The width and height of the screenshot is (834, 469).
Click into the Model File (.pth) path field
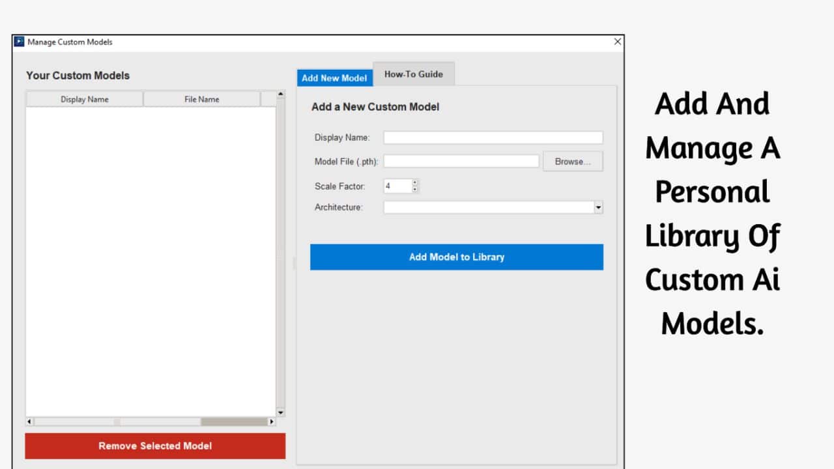tap(461, 161)
